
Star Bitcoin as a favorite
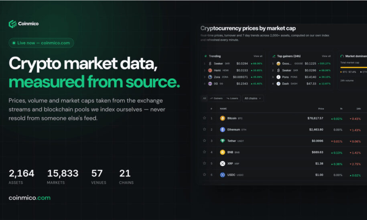pyautogui.click(x=204, y=118)
